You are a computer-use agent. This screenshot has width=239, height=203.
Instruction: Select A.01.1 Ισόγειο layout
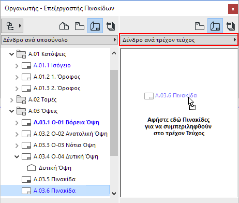(x=52, y=65)
